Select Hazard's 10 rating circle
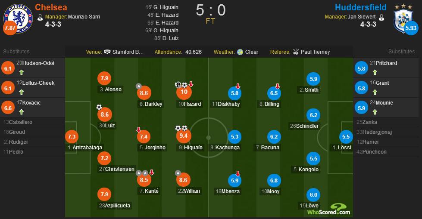This screenshot has height=219, width=422. click(184, 92)
